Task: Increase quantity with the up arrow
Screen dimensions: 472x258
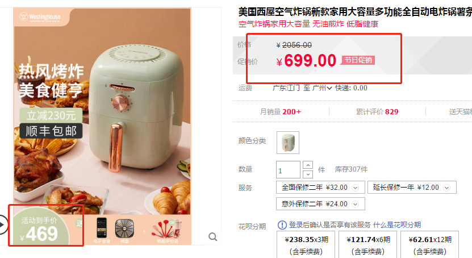Action: coord(308,165)
